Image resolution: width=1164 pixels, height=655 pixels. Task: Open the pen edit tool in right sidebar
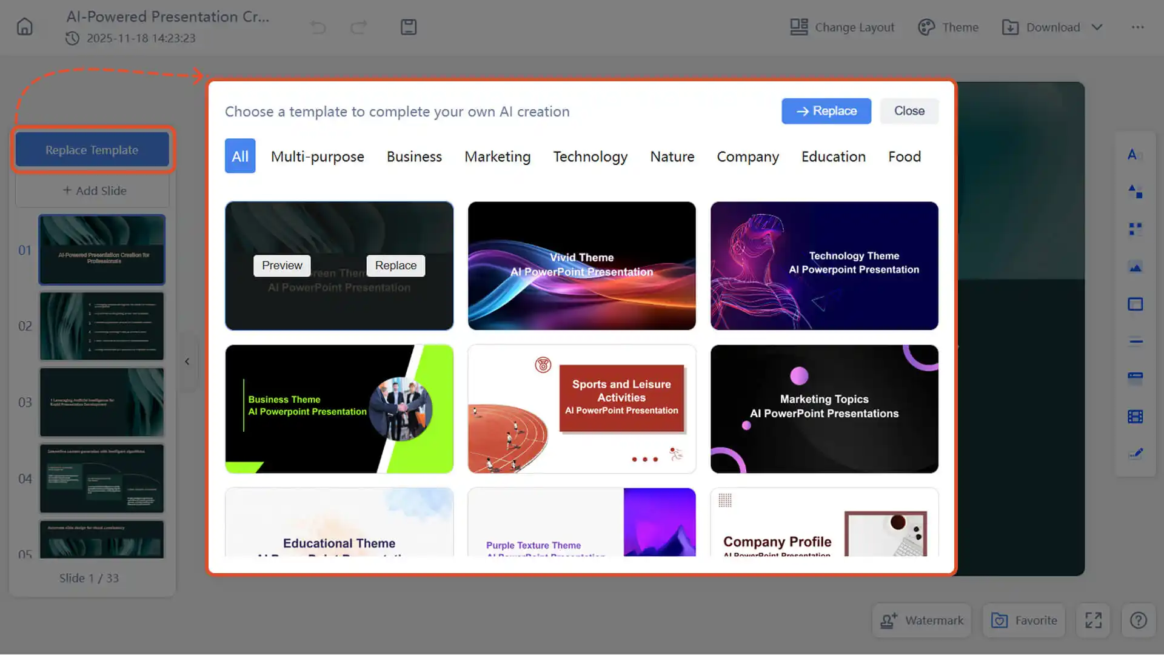1135,454
